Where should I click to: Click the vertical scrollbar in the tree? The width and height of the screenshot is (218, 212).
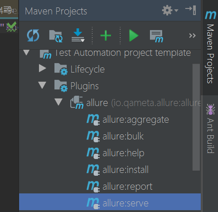click(196, 117)
